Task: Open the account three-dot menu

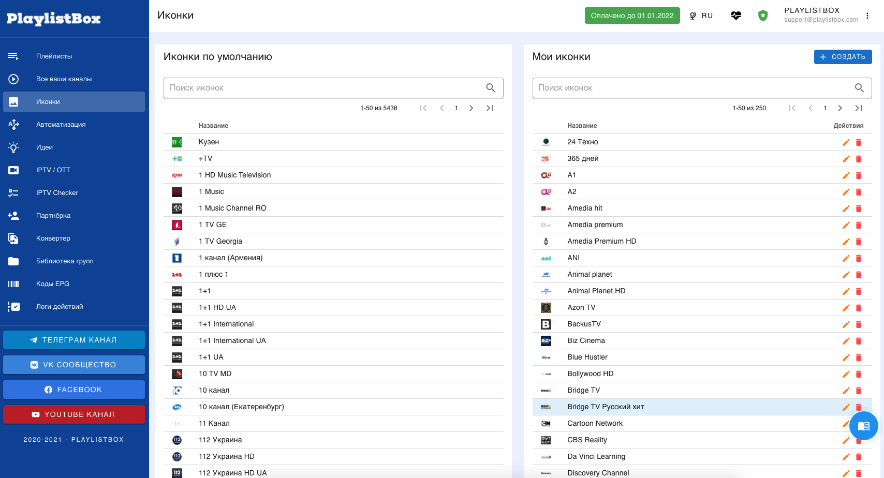Action: click(x=867, y=16)
